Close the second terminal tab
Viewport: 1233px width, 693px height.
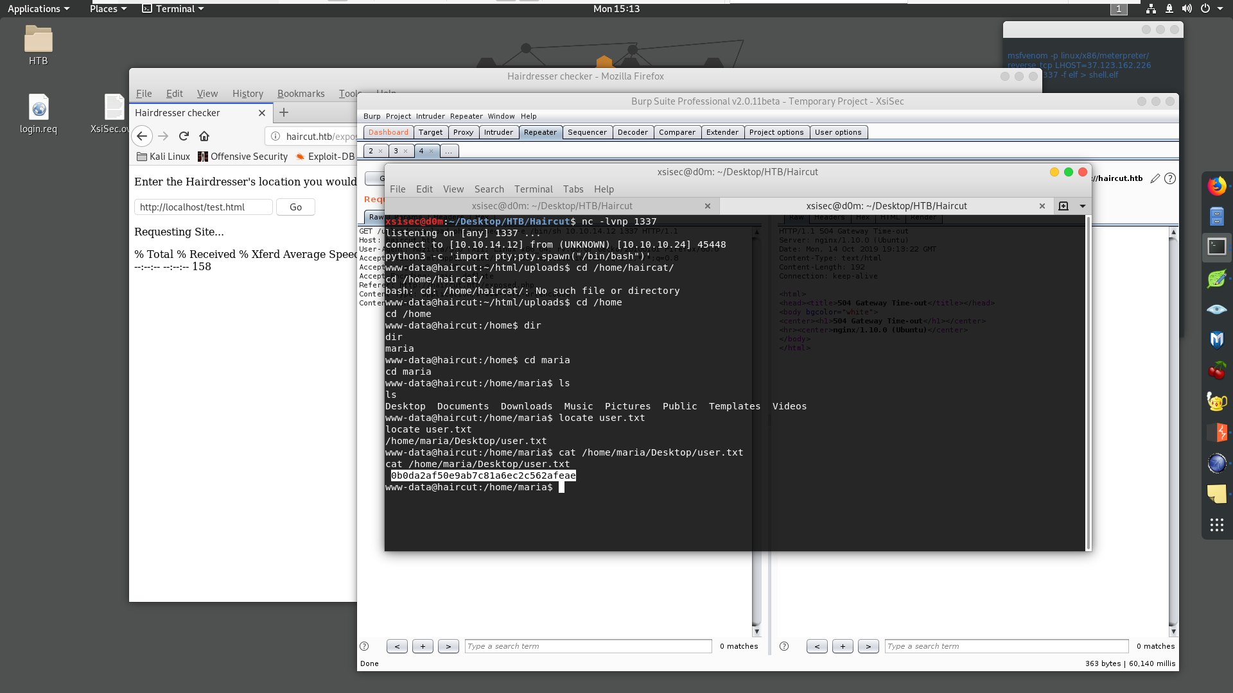pos(1042,206)
